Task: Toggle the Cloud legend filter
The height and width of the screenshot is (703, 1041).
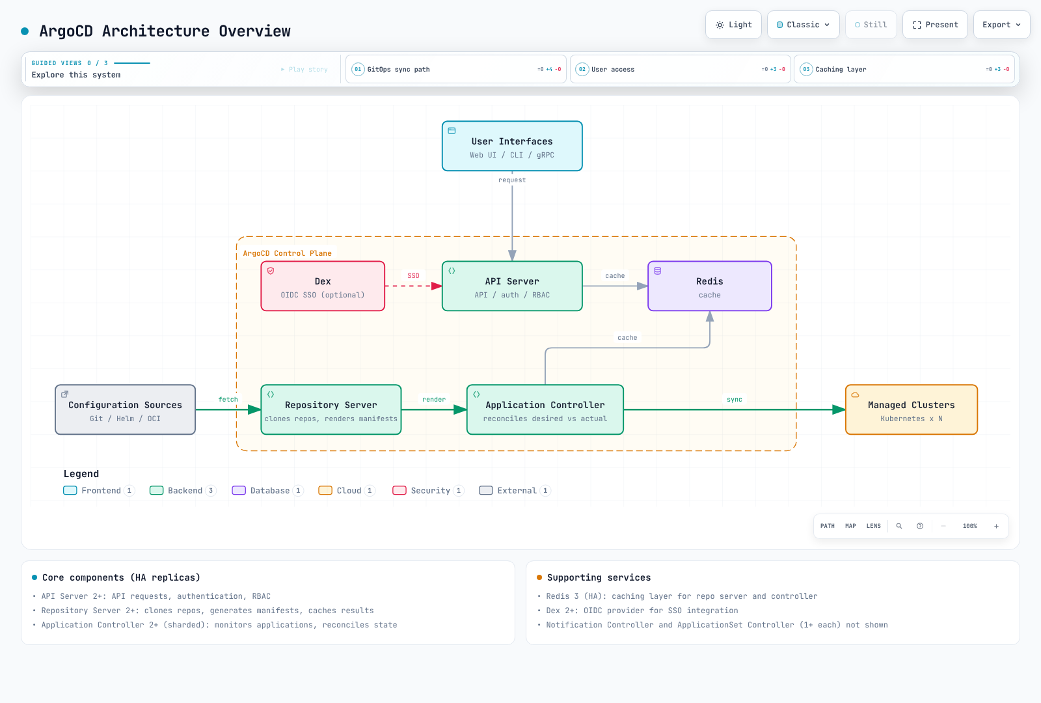Action: click(x=347, y=491)
